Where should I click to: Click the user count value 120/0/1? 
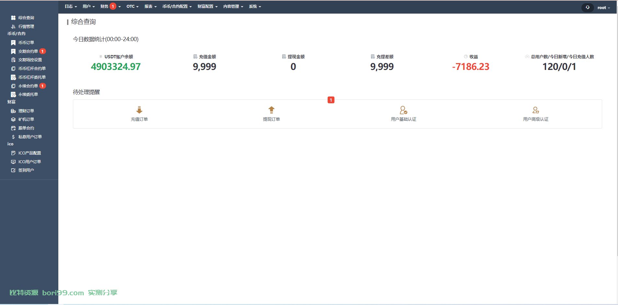click(559, 67)
